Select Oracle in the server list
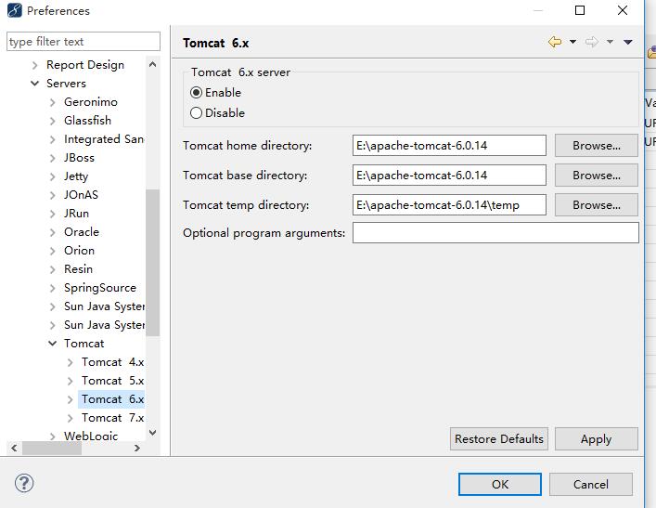This screenshot has width=656, height=508. (x=82, y=231)
